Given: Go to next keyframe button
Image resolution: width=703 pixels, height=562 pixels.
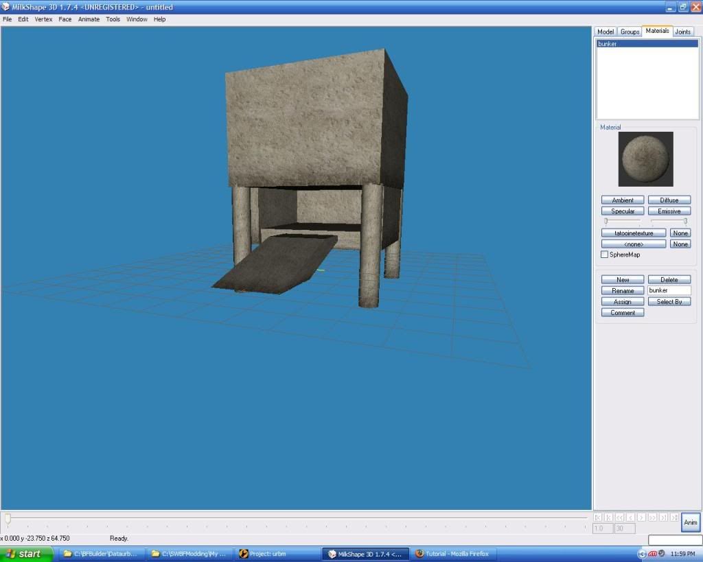Looking at the screenshot, I should [664, 517].
